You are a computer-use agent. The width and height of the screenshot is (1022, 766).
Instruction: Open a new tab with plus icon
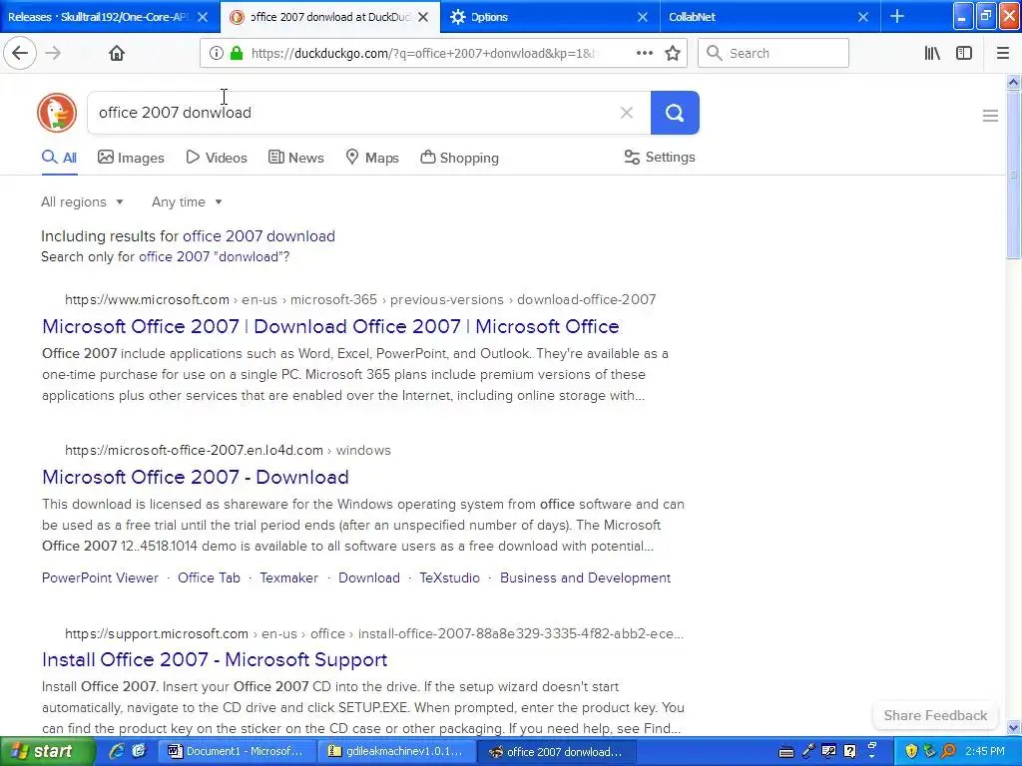pos(897,16)
